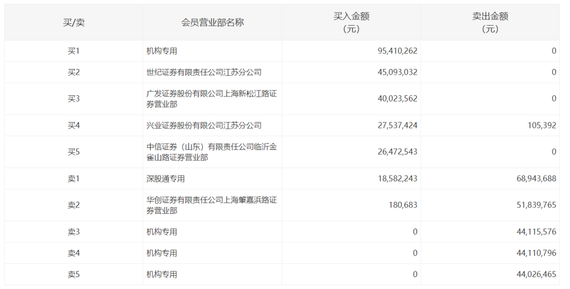Image resolution: width=570 pixels, height=289 pixels.
Task: Click the 0 sell amount in 买1 row
Action: [x=554, y=51]
